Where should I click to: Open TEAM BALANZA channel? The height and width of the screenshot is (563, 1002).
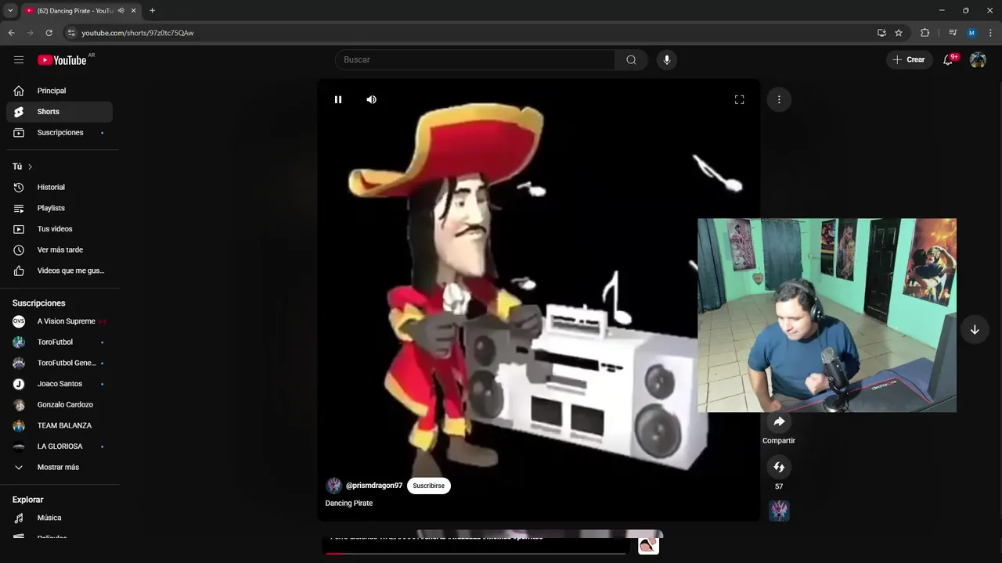click(x=59, y=425)
